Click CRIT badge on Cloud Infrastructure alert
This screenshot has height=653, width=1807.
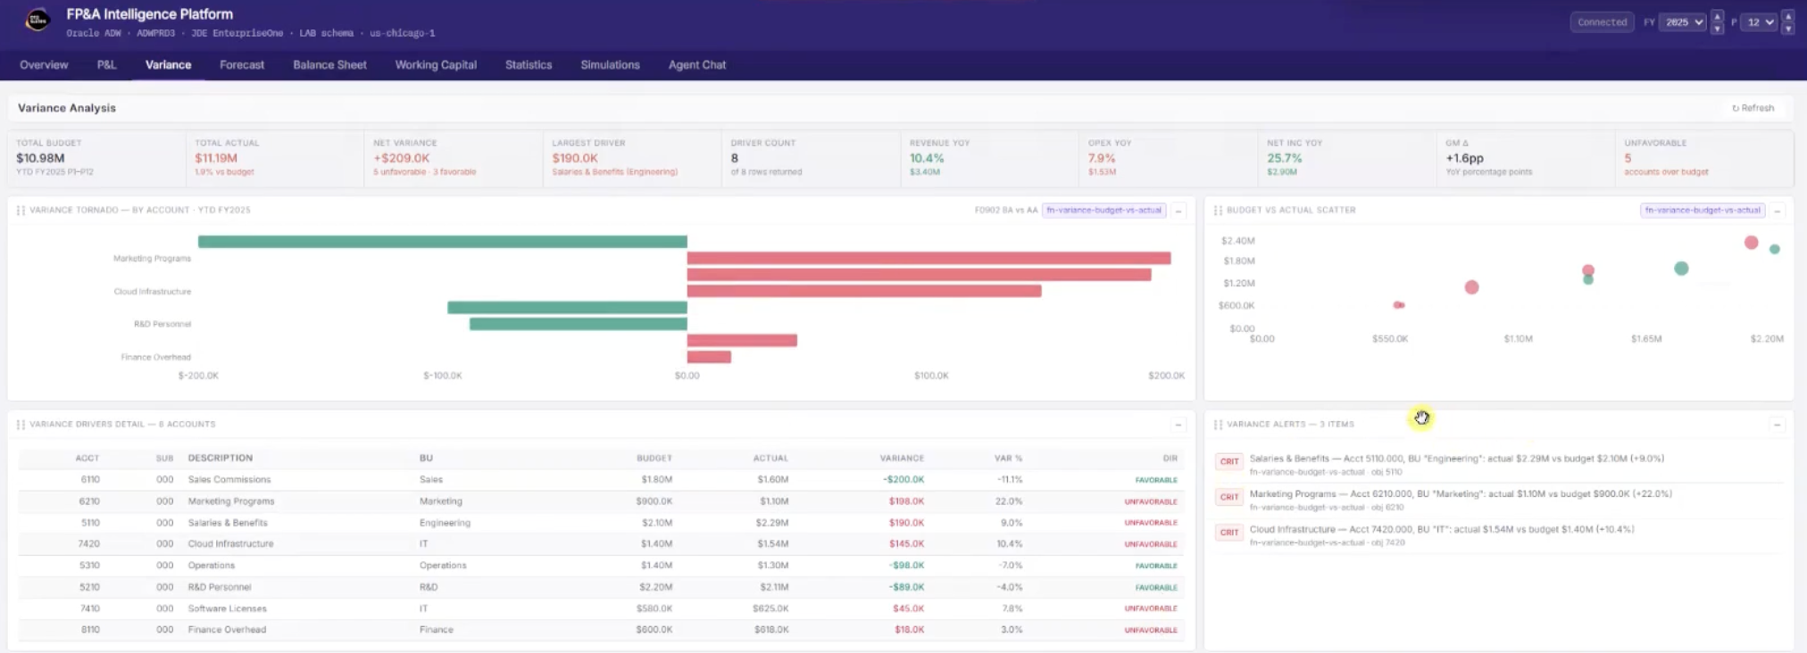click(1229, 533)
